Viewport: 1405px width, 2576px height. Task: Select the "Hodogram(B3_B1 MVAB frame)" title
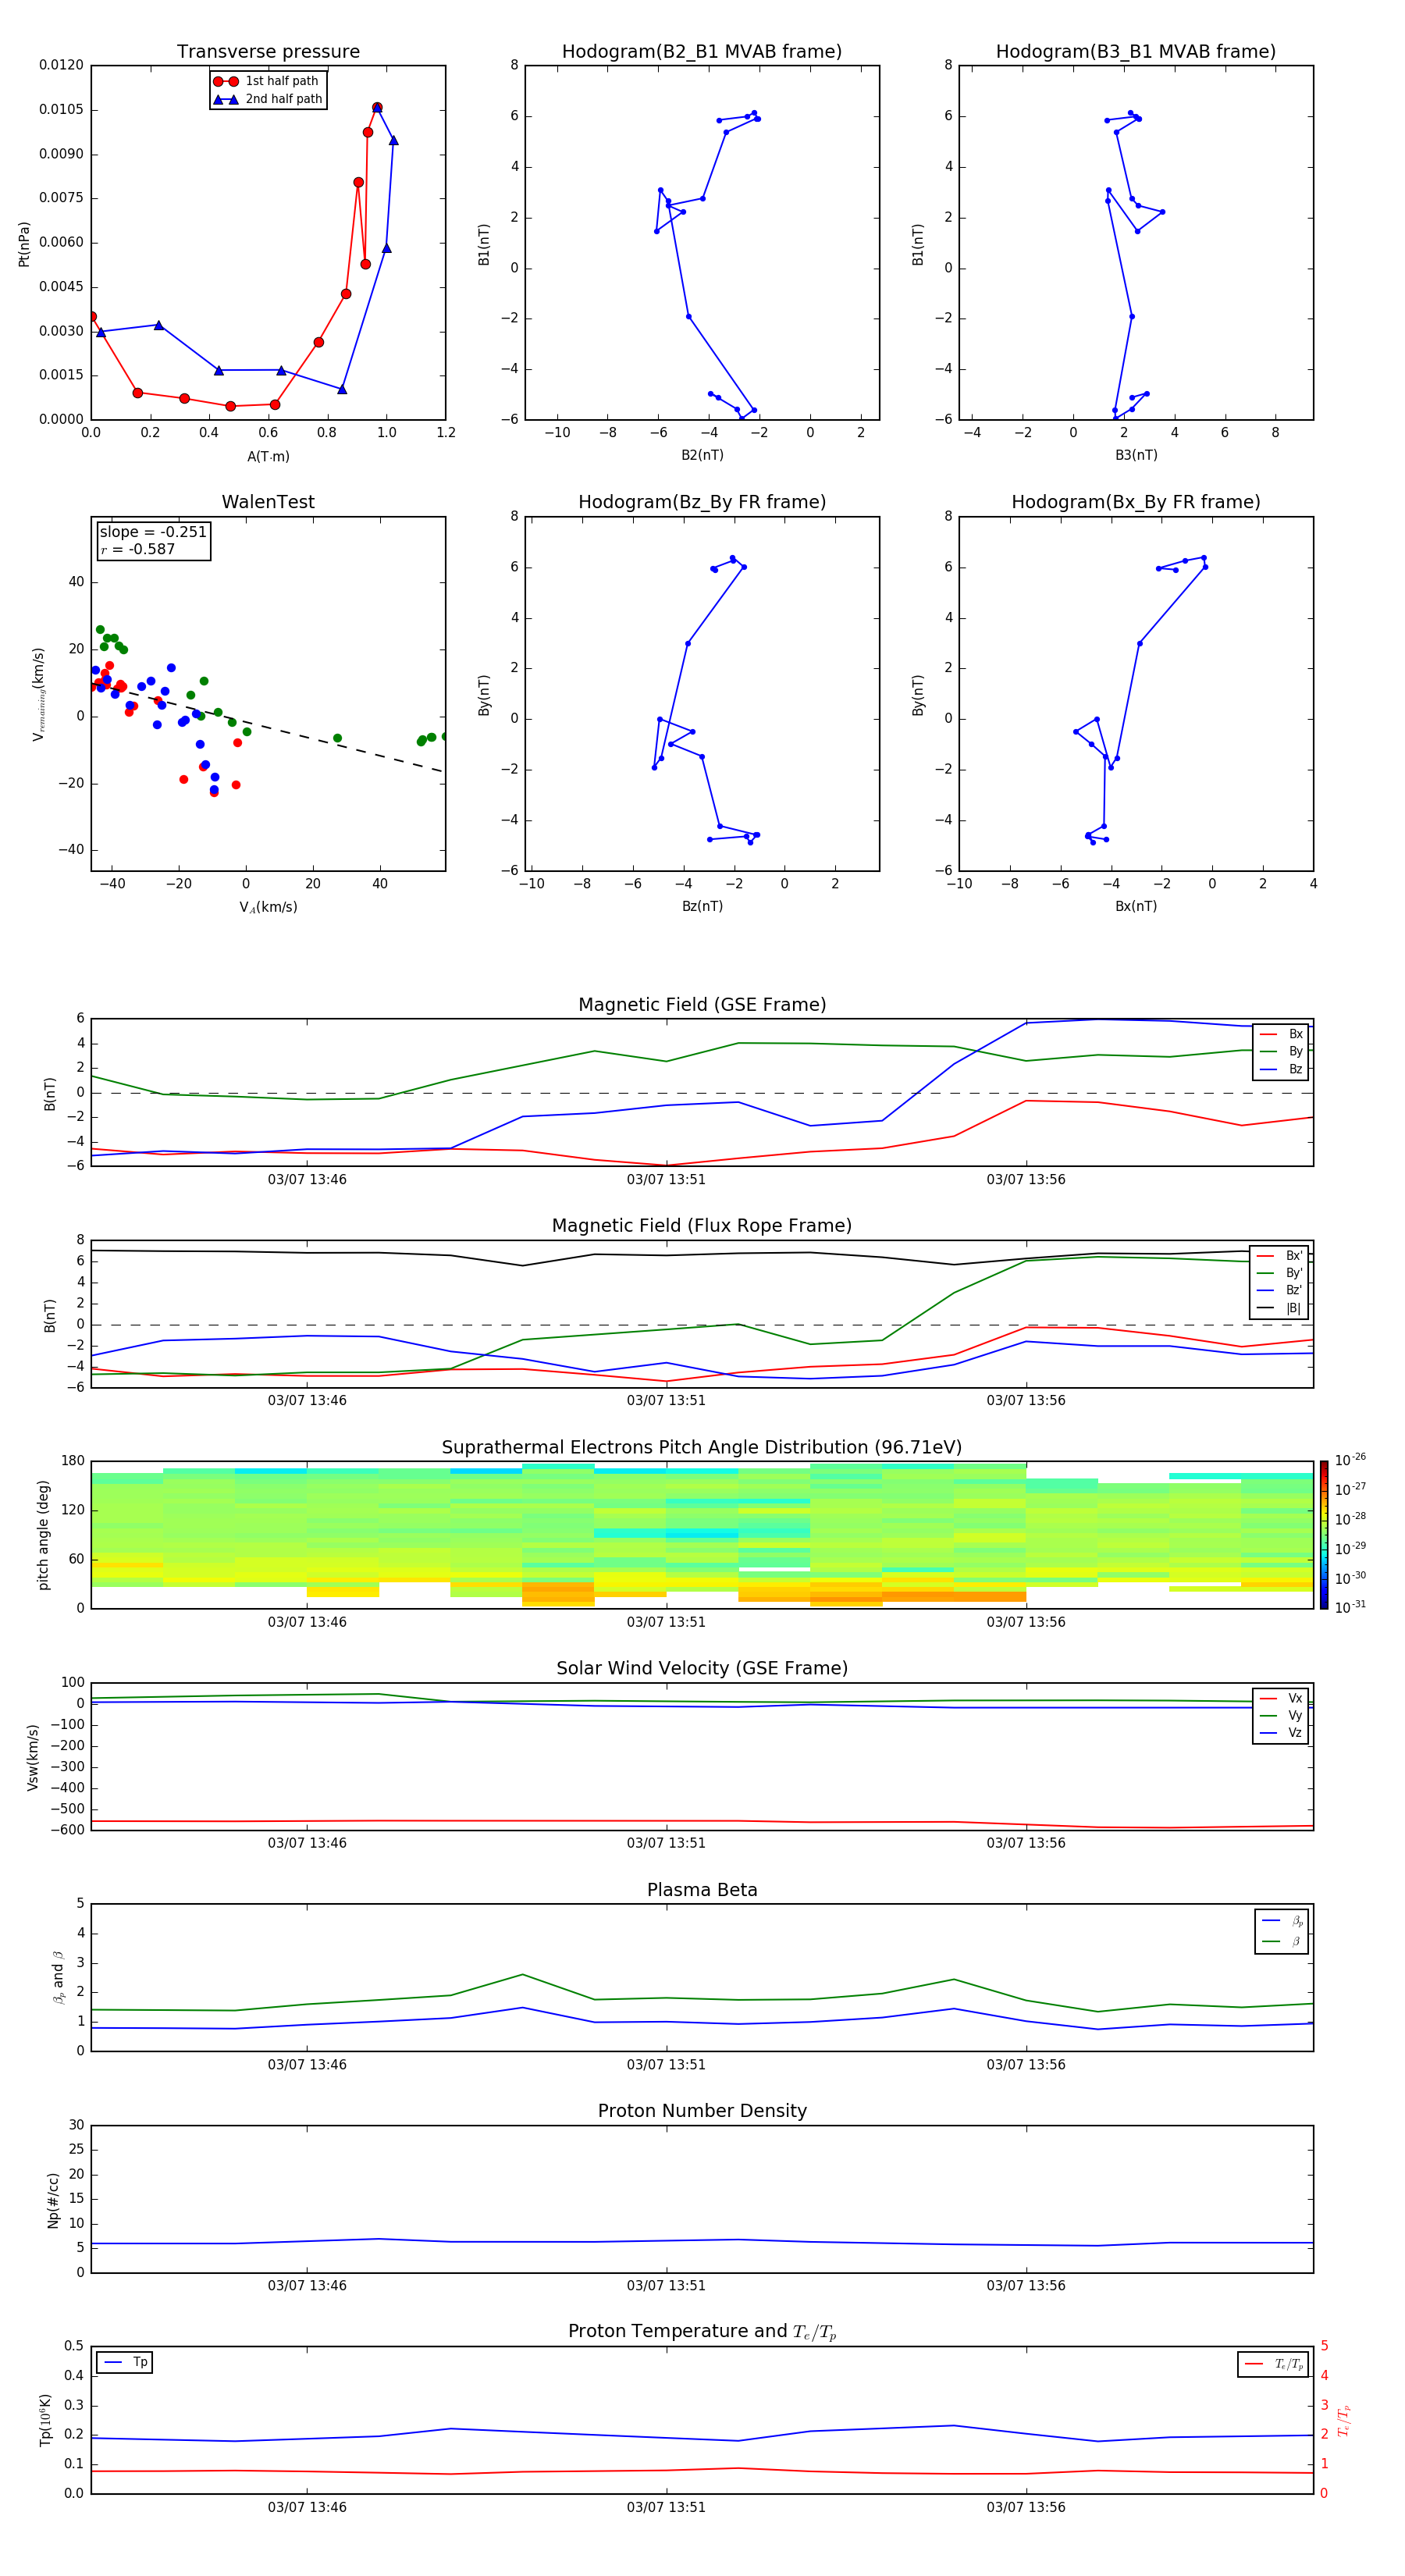[1136, 51]
